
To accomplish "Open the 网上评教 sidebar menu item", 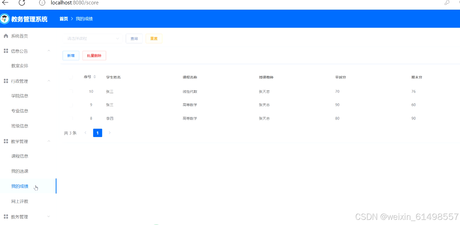I will pos(20,201).
